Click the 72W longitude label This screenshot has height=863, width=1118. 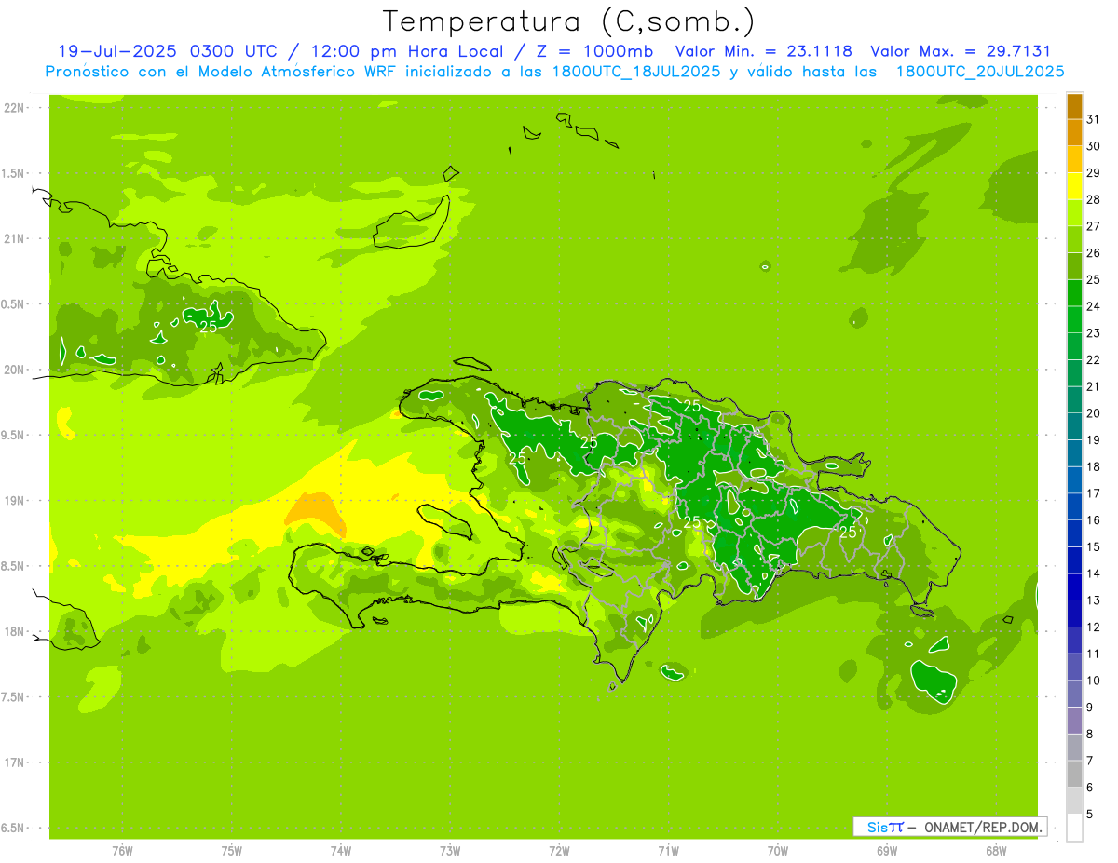click(x=560, y=851)
